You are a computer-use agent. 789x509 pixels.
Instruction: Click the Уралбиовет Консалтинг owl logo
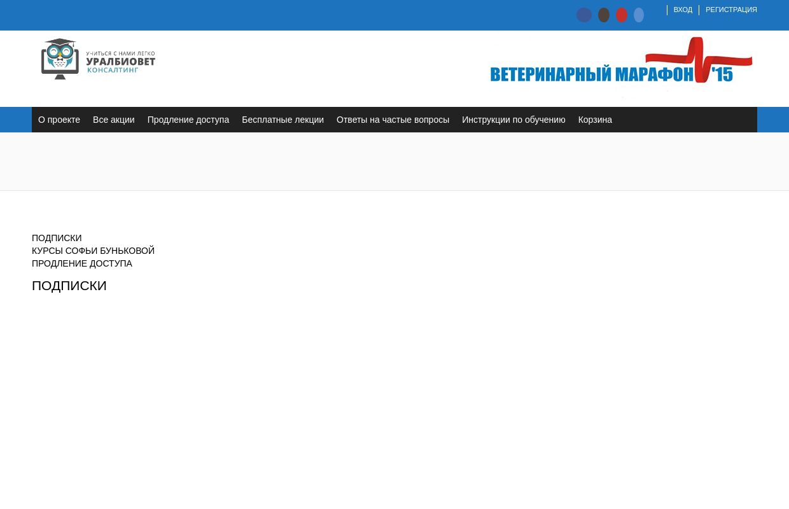pyautogui.click(x=98, y=59)
